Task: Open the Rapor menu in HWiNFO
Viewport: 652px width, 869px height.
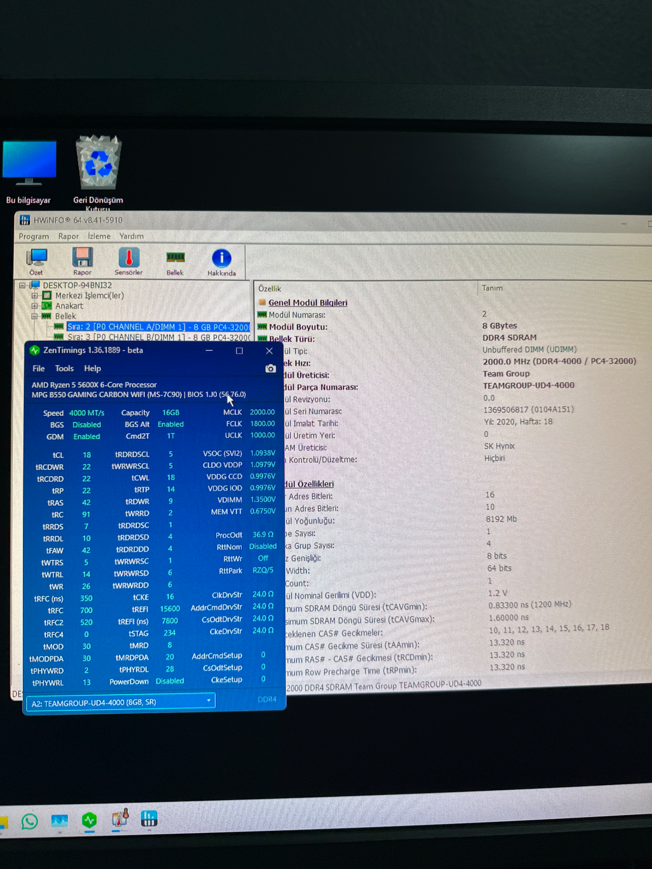Action: pyautogui.click(x=68, y=236)
